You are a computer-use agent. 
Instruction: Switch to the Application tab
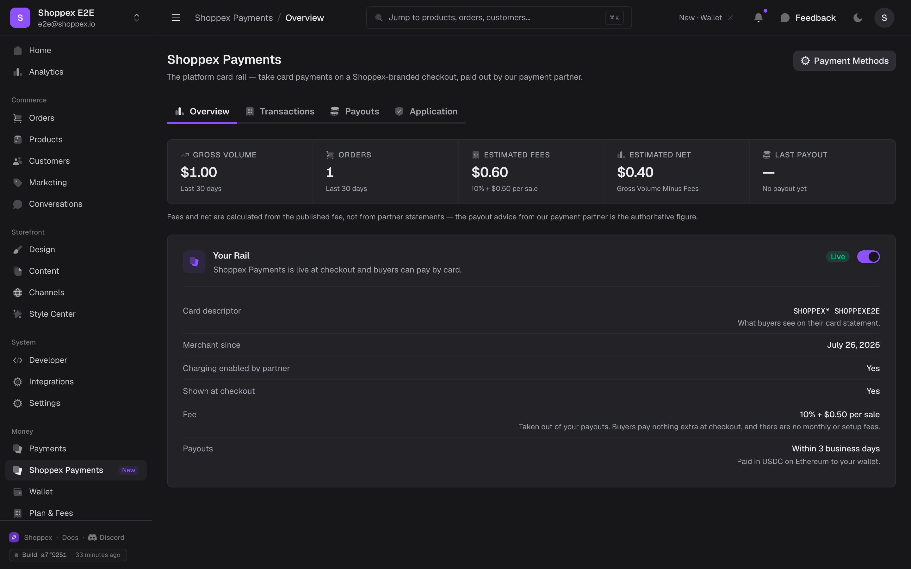[x=426, y=111]
